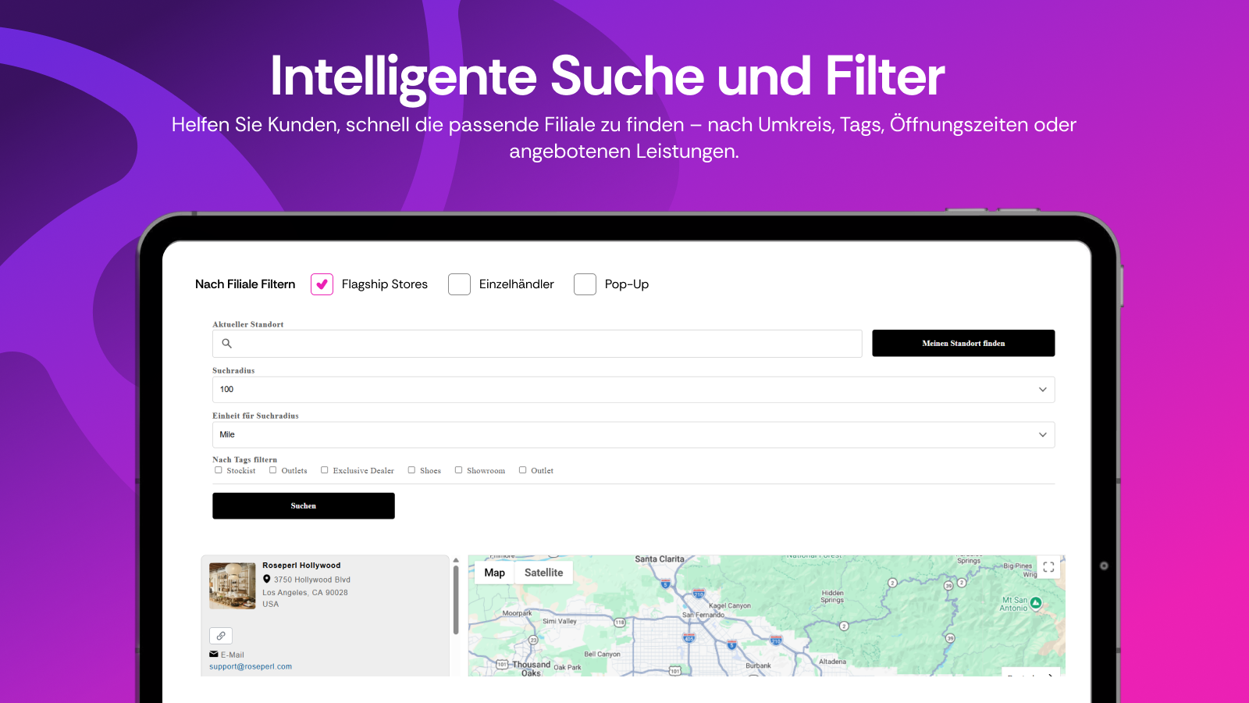Click the Santa Clarita label on map
Image resolution: width=1249 pixels, height=703 pixels.
(660, 559)
